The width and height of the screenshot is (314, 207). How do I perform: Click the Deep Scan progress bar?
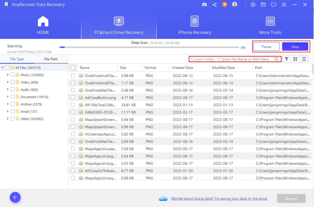pyautogui.click(x=149, y=47)
